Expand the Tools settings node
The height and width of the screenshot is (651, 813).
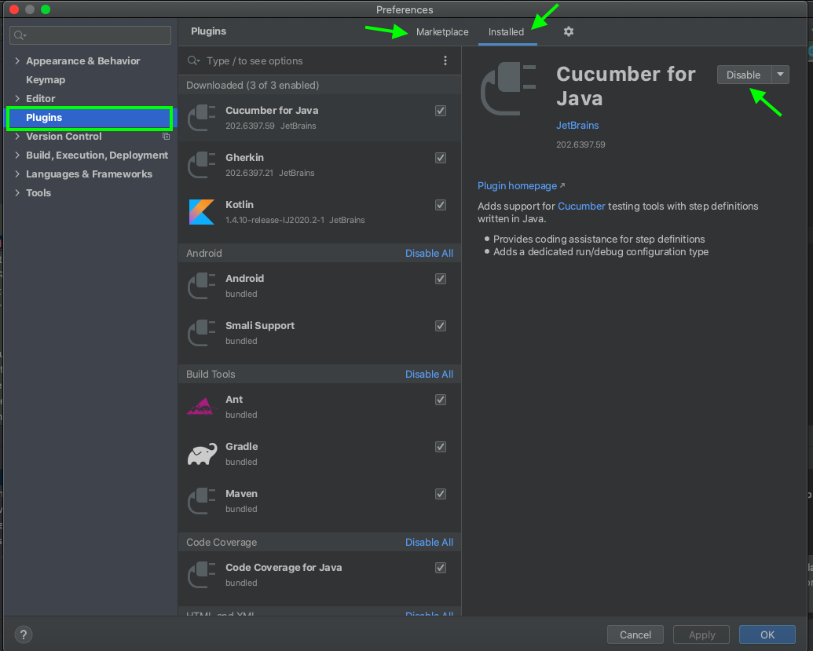coord(17,193)
